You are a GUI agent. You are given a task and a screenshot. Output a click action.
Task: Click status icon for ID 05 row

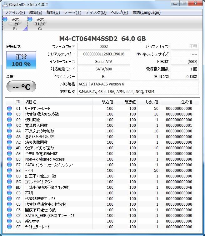pyautogui.click(x=9, y=114)
